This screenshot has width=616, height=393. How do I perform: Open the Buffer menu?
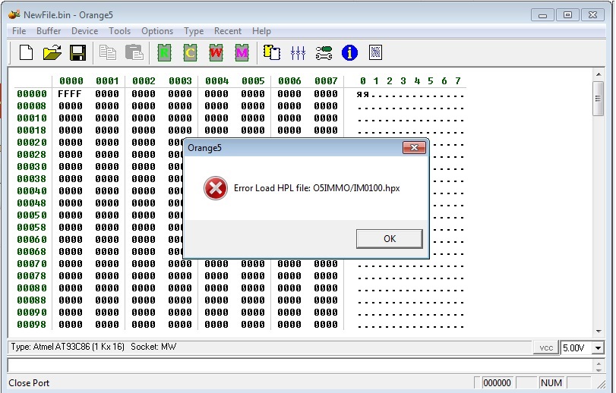click(x=49, y=31)
